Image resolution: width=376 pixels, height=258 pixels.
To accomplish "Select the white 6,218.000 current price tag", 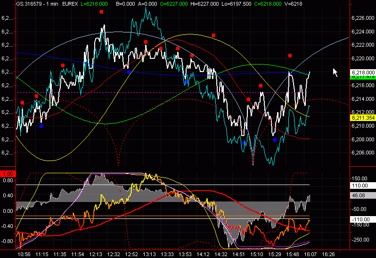I will point(363,73).
